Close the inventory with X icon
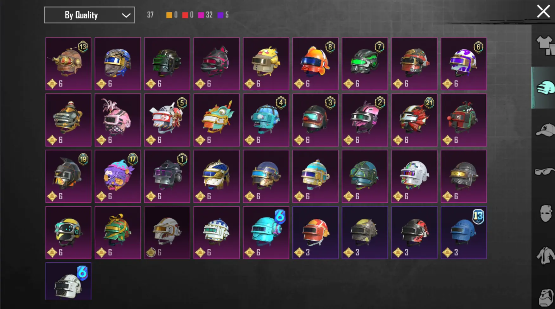Viewport: 555px width, 309px height. [x=543, y=11]
